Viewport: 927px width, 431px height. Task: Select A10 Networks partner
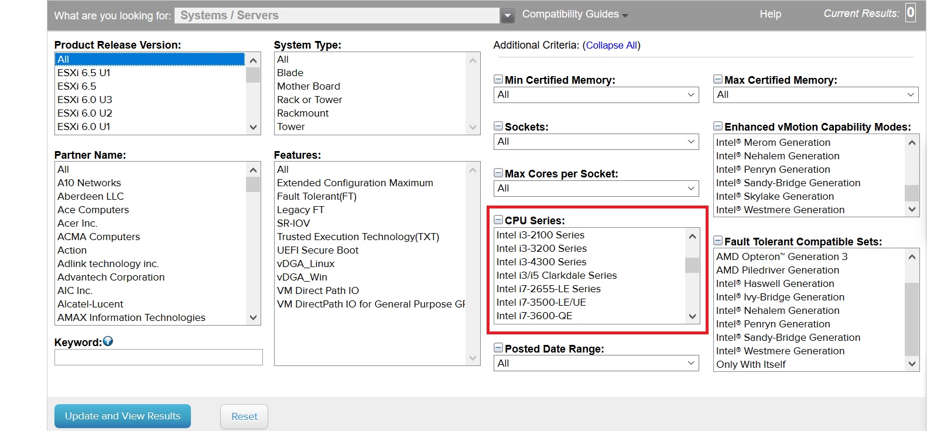pos(150,183)
